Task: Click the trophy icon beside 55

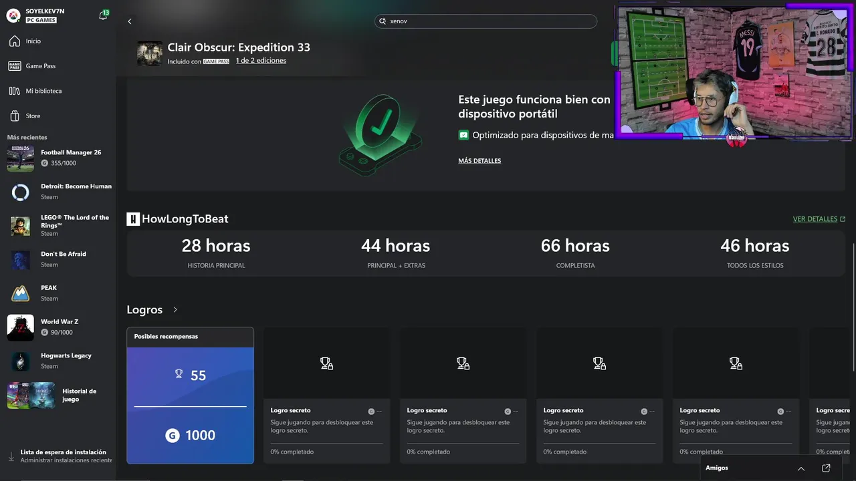Action: [179, 374]
